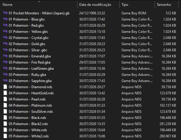Select file name 03 Pokemon - Sapphire.gba
The width and height of the screenshot is (181, 140).
30,81
